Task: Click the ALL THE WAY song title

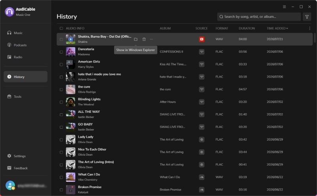Action: [x=89, y=112]
